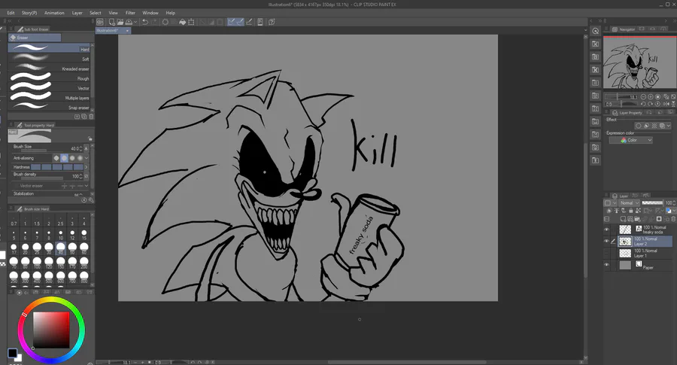Viewport: 677px width, 365px height.
Task: Open the layer blending mode Normal dropdown
Action: pos(629,203)
